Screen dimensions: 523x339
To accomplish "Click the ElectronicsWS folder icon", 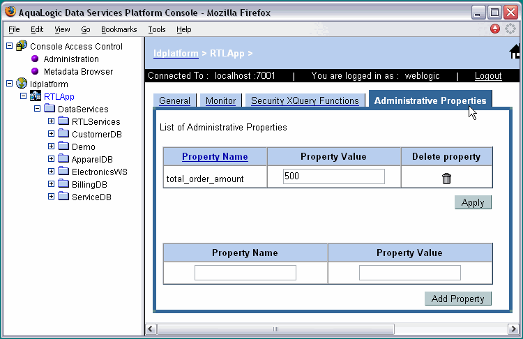I will (63, 171).
